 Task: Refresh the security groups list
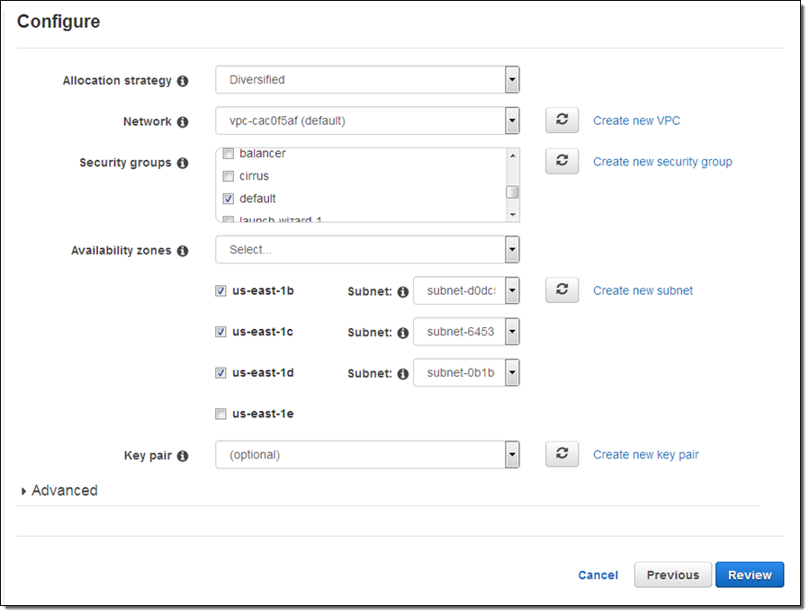562,162
